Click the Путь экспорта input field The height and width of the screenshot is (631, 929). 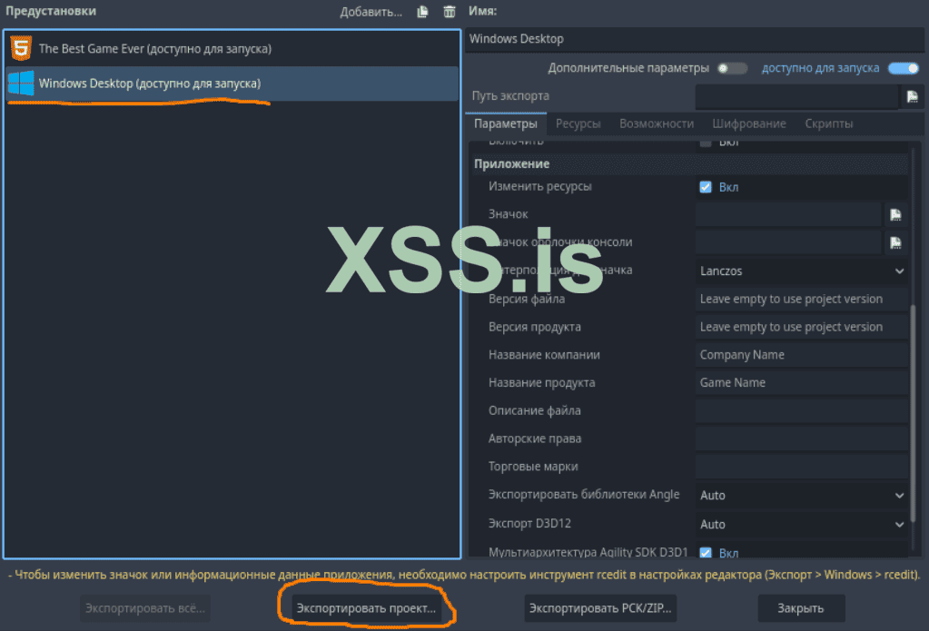tap(797, 96)
